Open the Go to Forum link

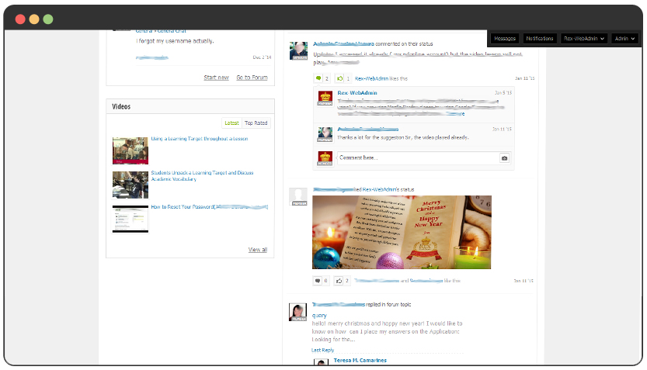pos(252,78)
